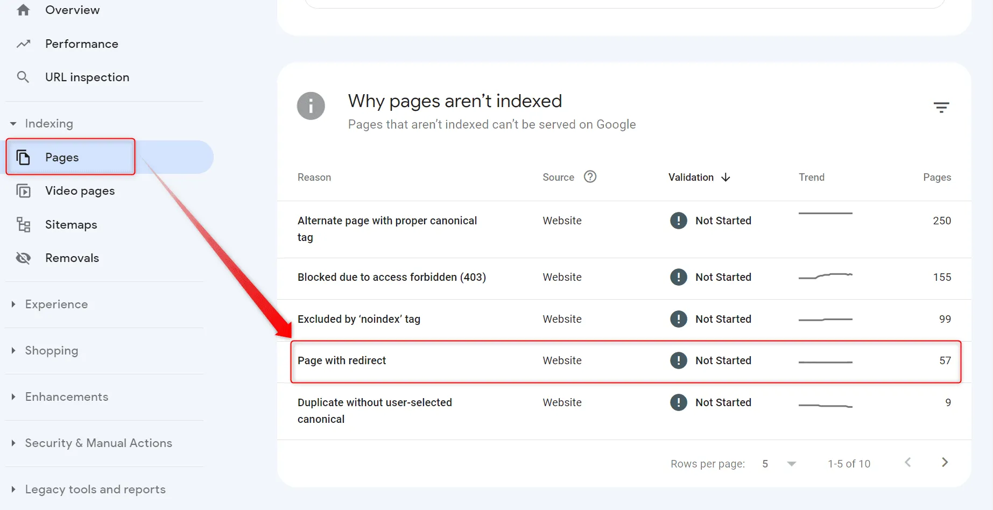Click the status icon in the Alternate page row
This screenshot has height=510, width=993.
tap(679, 221)
